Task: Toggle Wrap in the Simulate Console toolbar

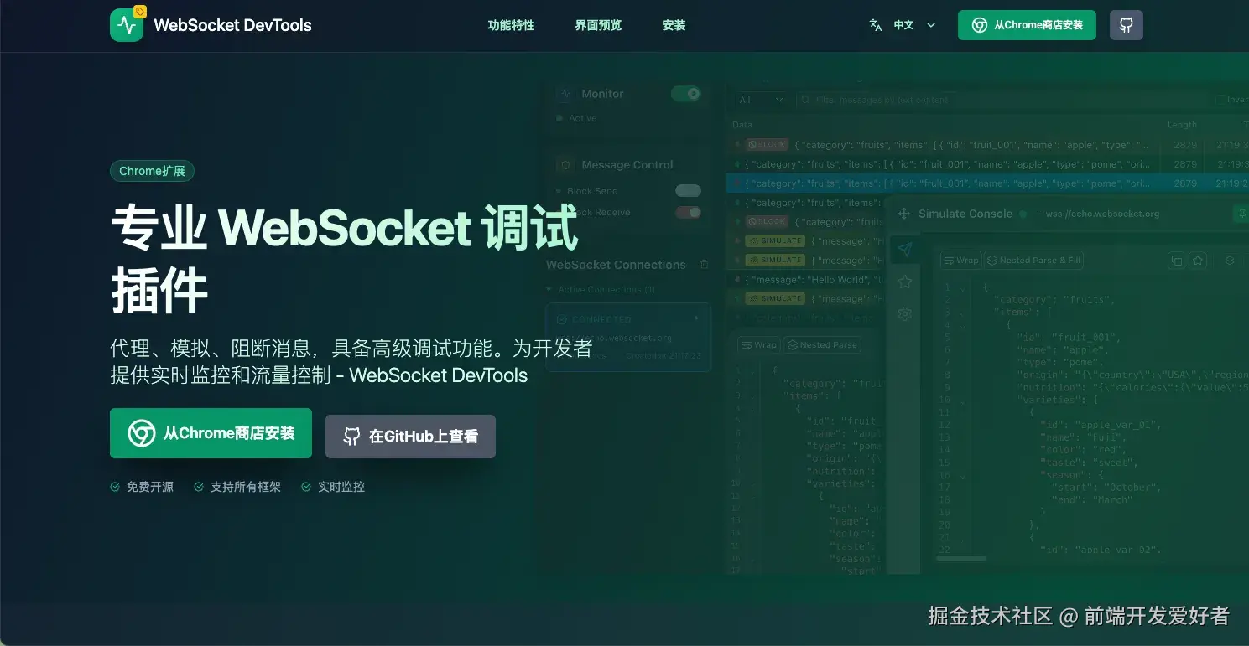Action: [x=960, y=261]
